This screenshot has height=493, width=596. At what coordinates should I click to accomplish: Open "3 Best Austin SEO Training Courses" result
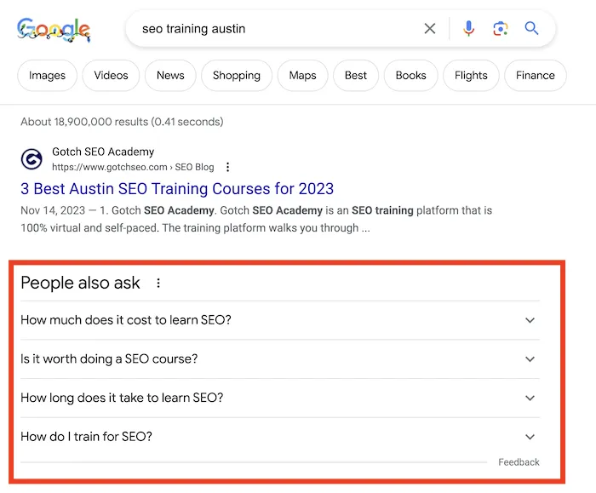(x=177, y=189)
